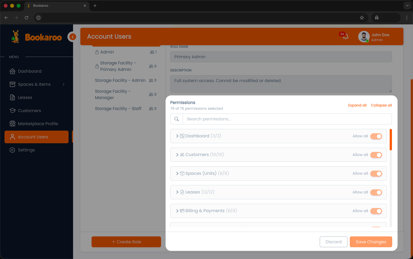Click inside the Search permissions field
The height and width of the screenshot is (259, 413).
281,119
